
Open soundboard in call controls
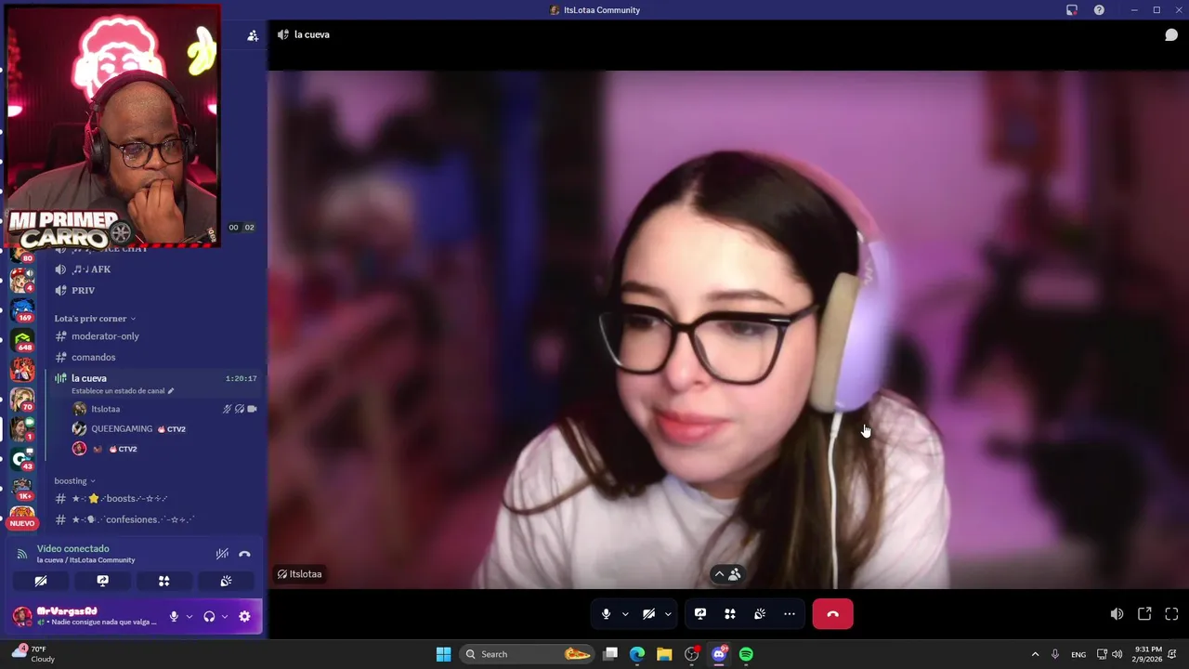coord(760,614)
